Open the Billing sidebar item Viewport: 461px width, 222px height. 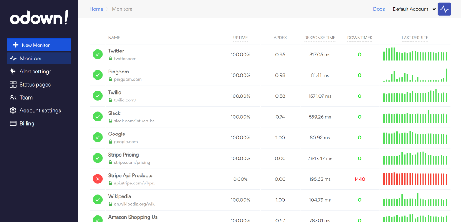(x=27, y=124)
